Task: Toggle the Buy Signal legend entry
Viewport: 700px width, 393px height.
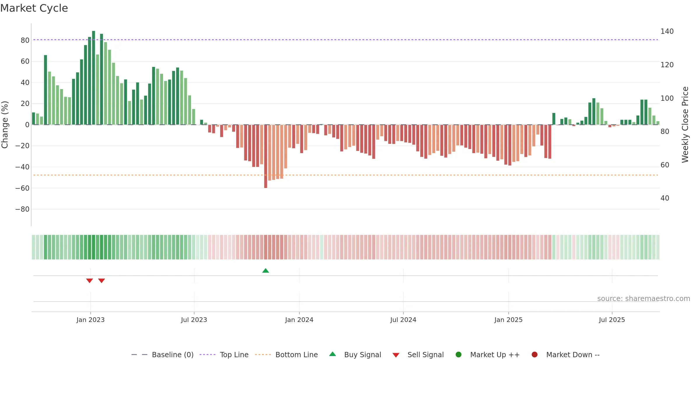Action: pos(355,355)
